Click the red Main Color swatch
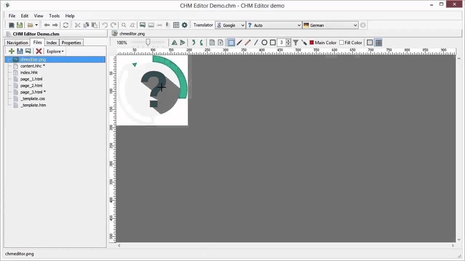This screenshot has width=465, height=261. pos(312,42)
